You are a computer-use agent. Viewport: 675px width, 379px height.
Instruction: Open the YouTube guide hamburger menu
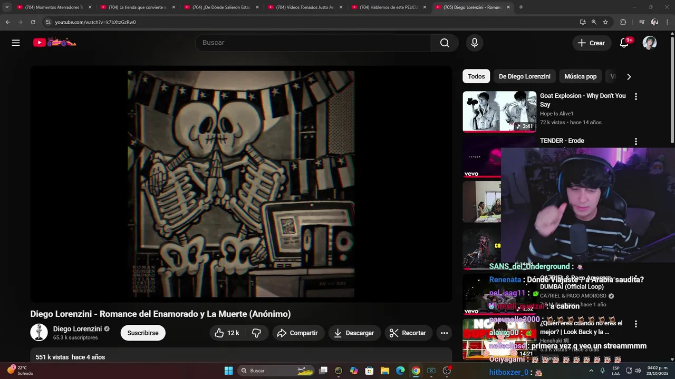pos(16,43)
